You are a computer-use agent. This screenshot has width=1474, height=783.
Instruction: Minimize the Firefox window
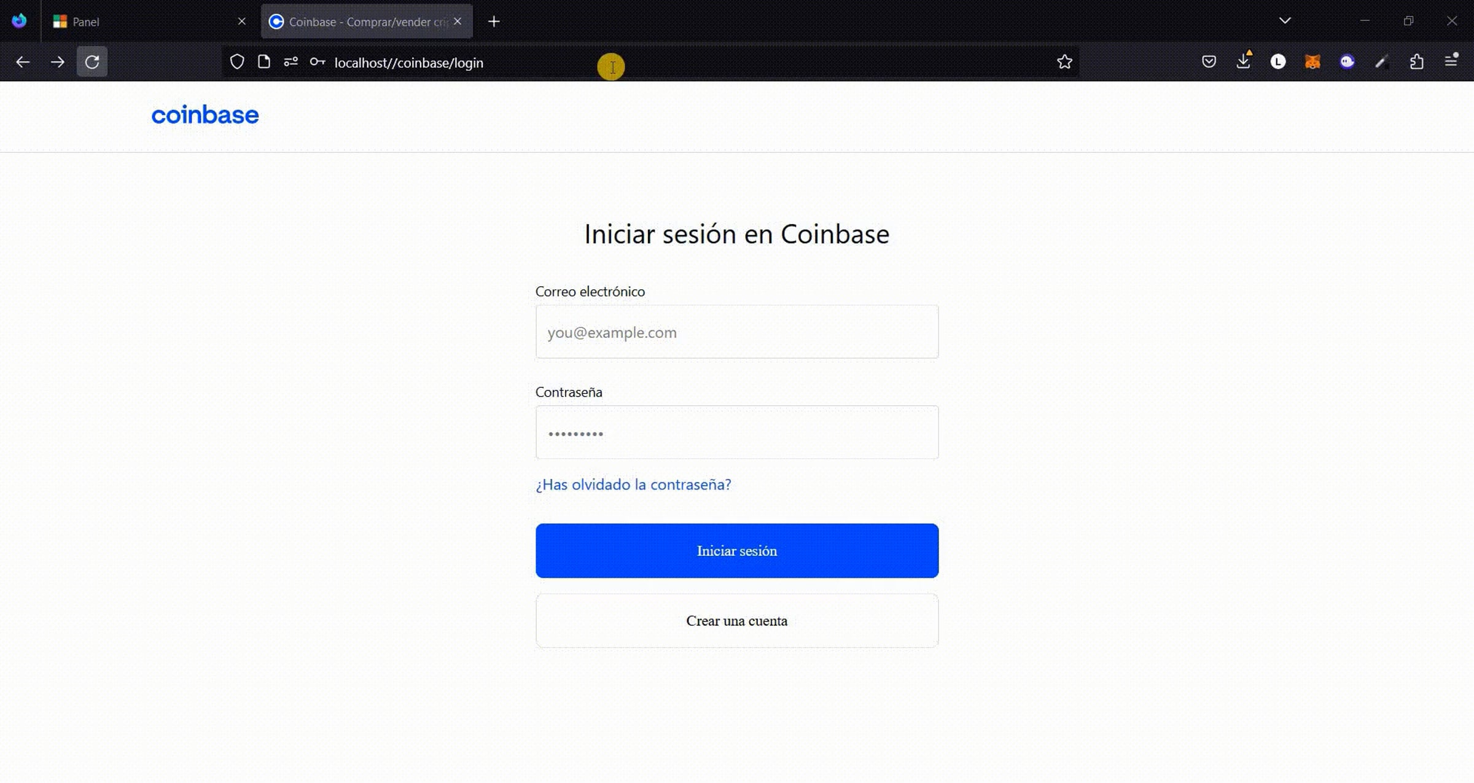tap(1365, 21)
